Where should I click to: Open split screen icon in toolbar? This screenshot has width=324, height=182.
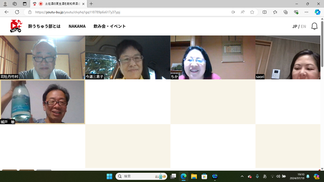264,12
